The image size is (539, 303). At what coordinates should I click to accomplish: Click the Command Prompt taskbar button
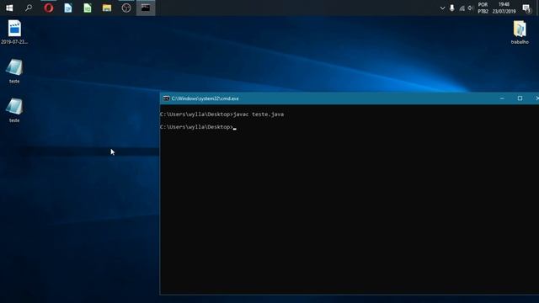tap(146, 8)
